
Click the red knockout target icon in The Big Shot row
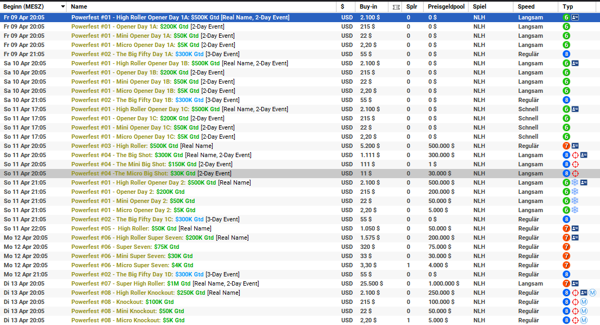pyautogui.click(x=575, y=155)
